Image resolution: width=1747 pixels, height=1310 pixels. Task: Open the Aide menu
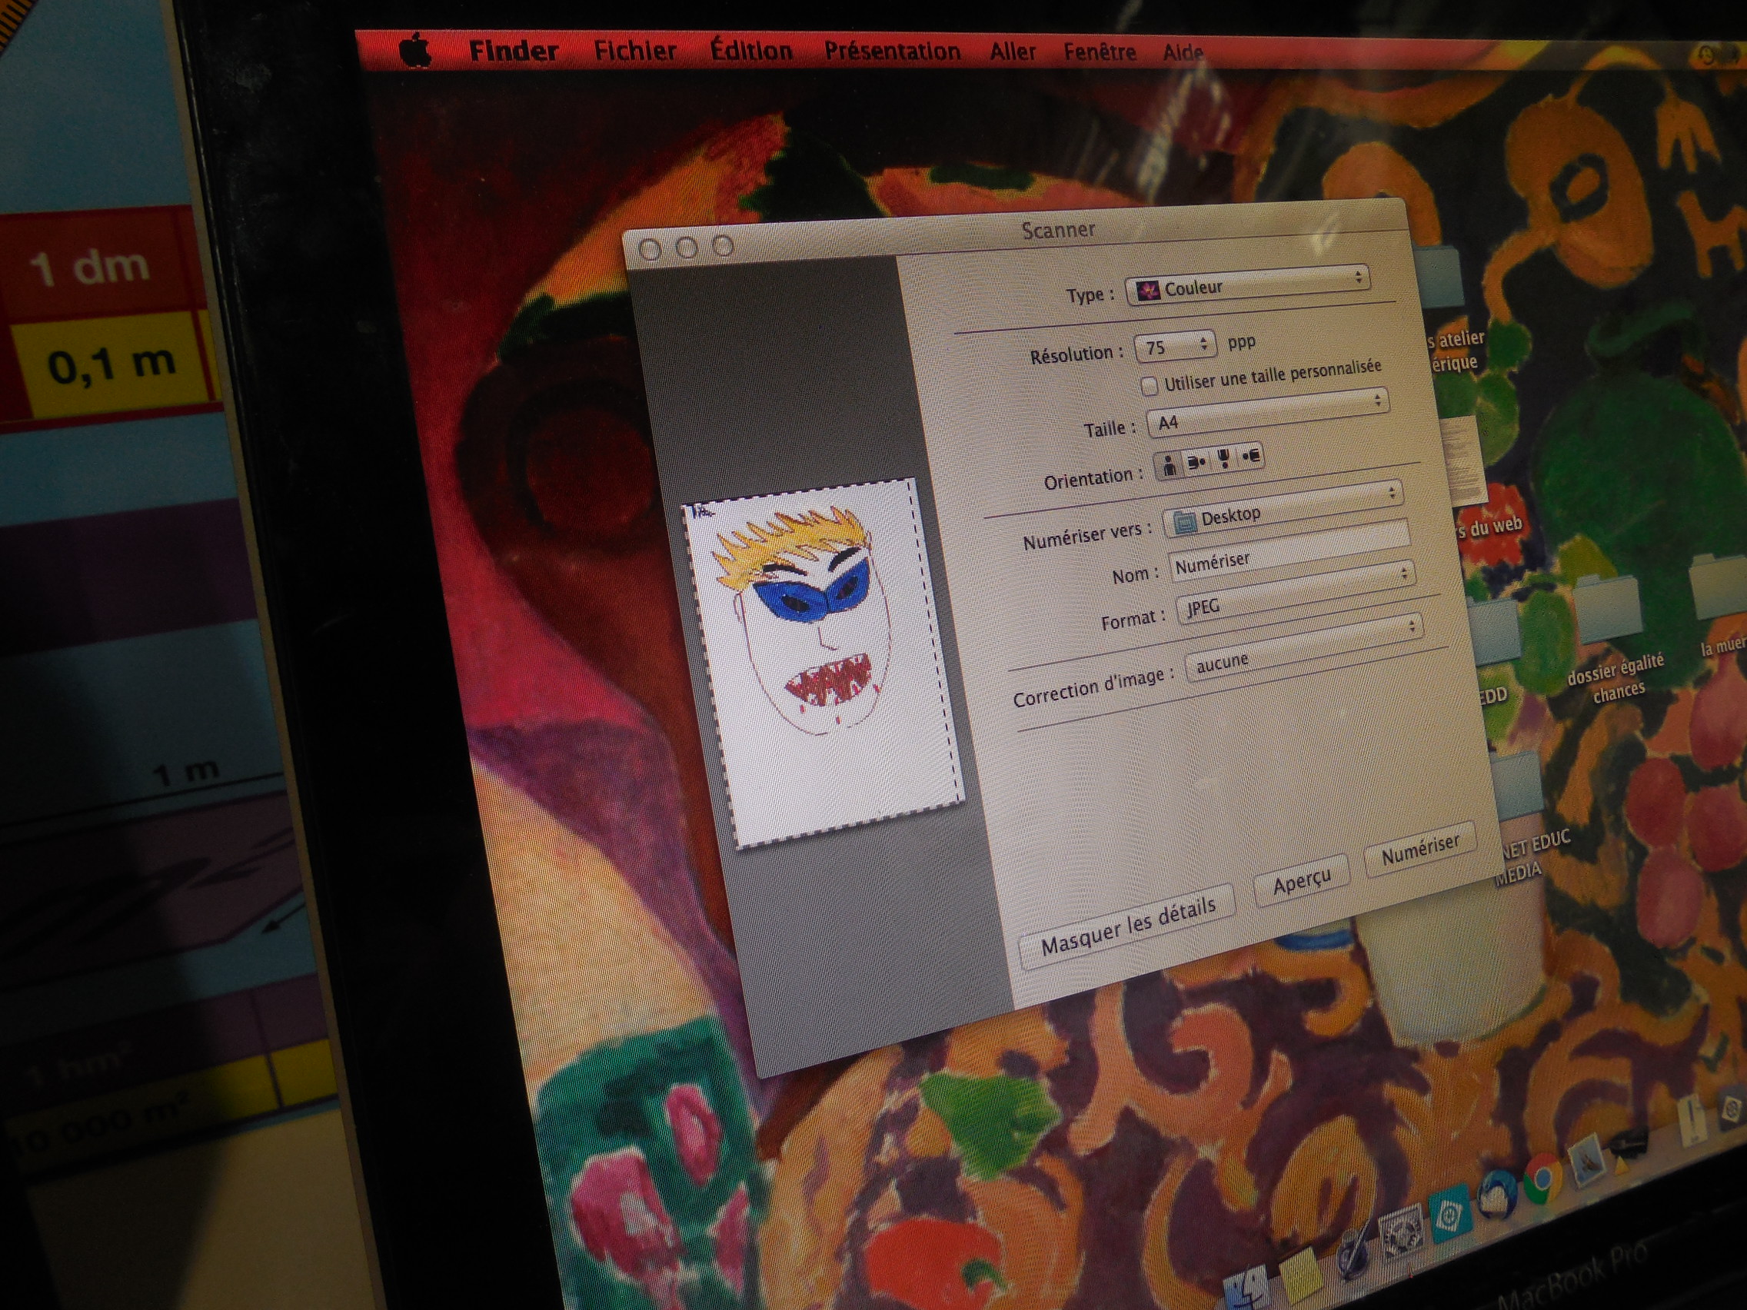[x=1183, y=54]
